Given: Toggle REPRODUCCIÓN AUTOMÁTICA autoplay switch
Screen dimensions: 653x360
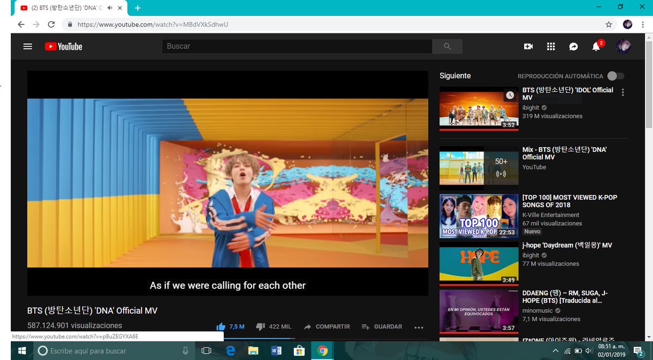Looking at the screenshot, I should coord(616,76).
